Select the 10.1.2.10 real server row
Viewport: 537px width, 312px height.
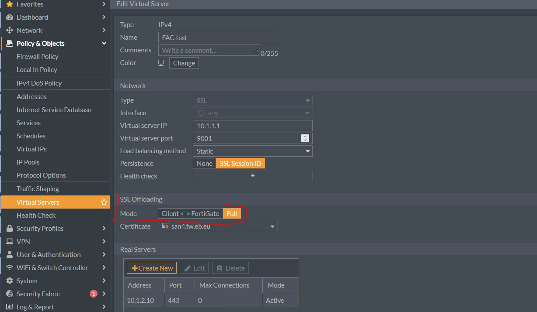211,301
